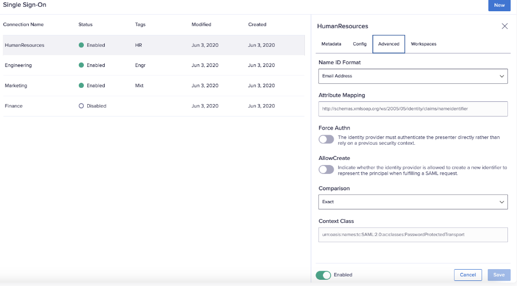The width and height of the screenshot is (517, 286).
Task: Select the Advanced tab
Action: (x=389, y=44)
